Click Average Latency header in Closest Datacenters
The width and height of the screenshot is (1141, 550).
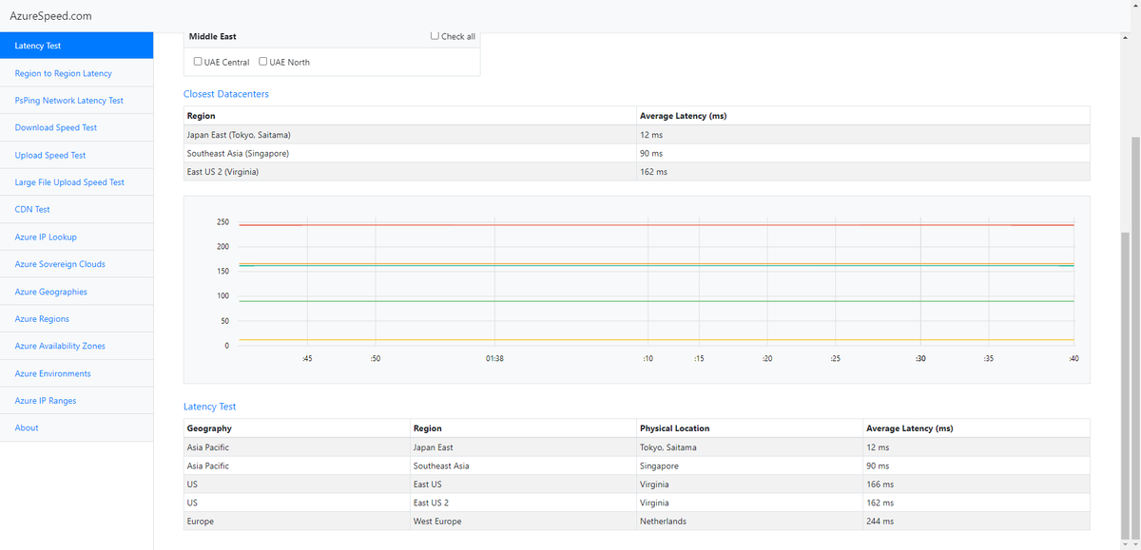(x=863, y=116)
